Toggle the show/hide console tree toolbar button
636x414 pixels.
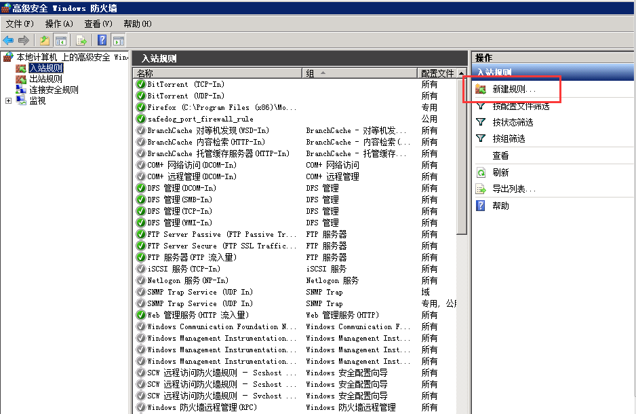click(x=60, y=40)
